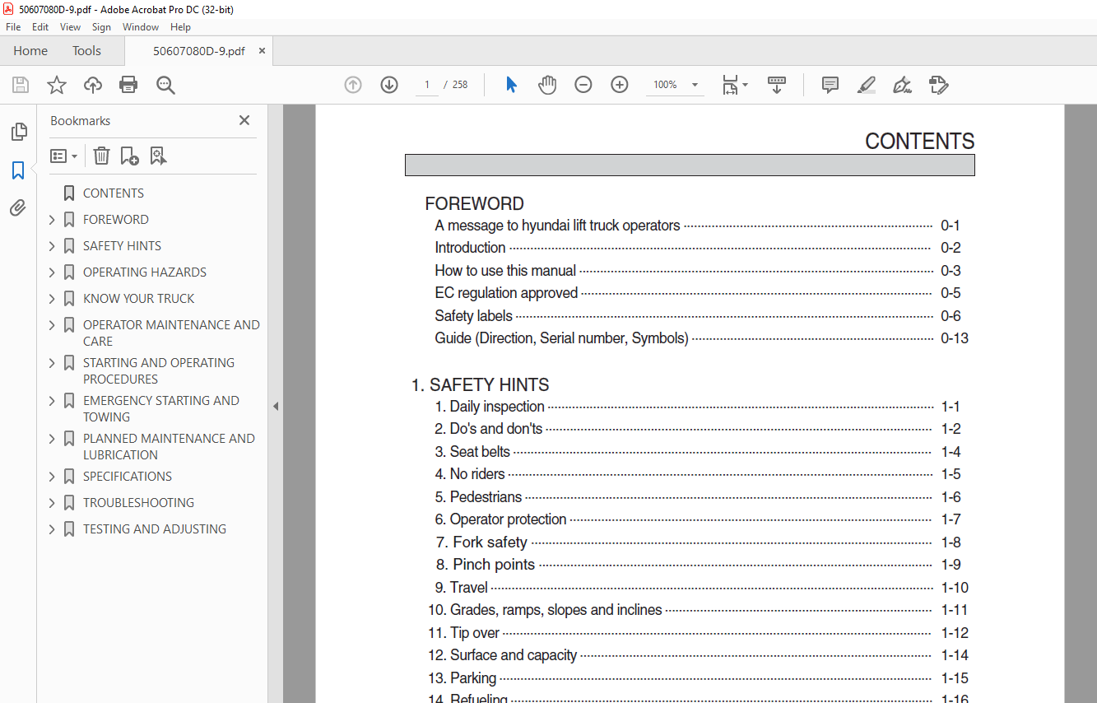Expand the SAFETY HINTS bookmark

52,246
